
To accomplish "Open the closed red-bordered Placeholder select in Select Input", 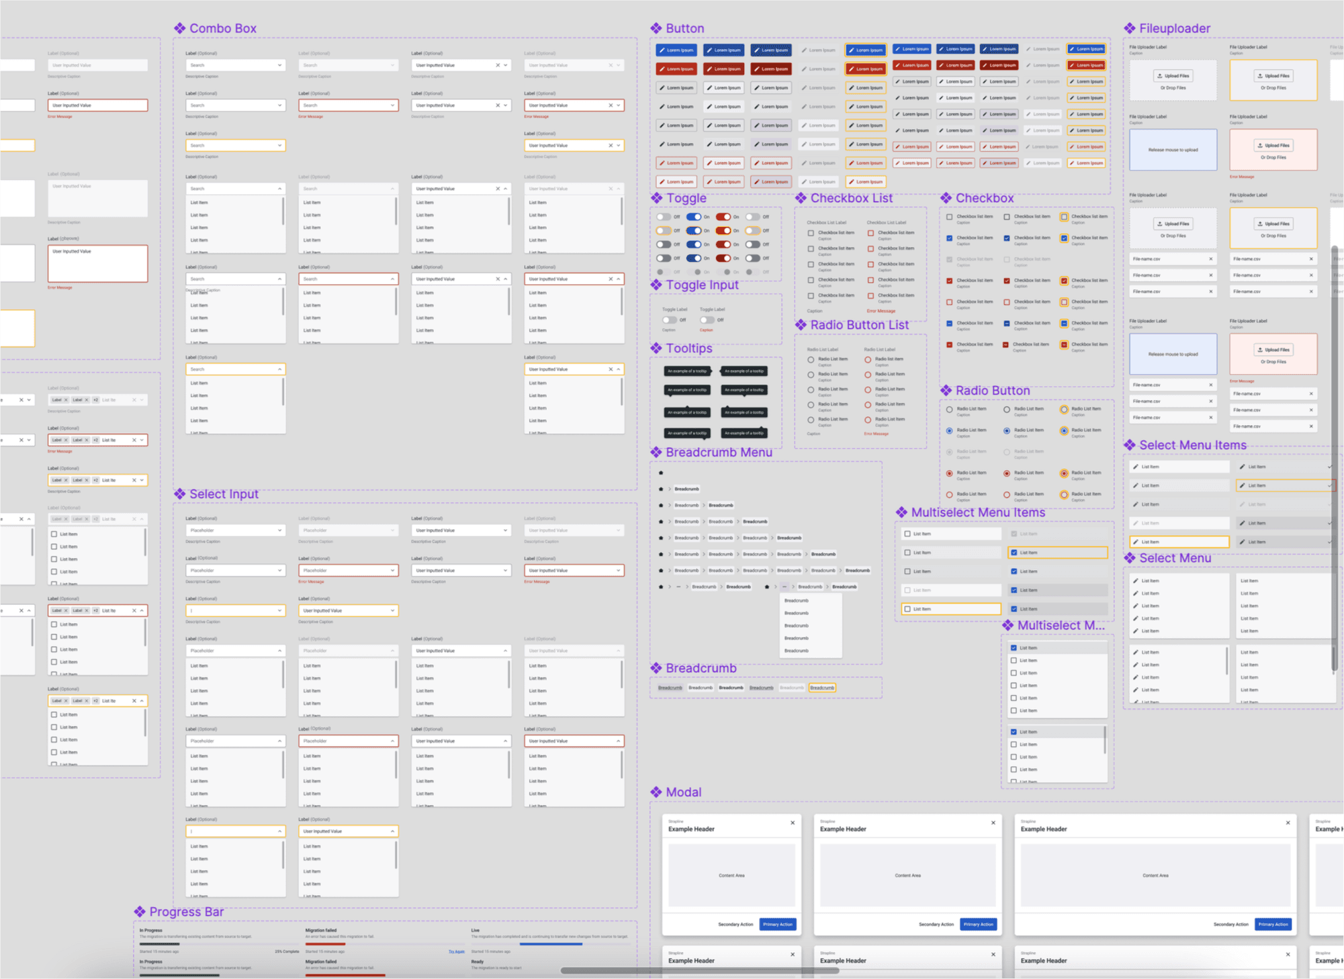I will (x=392, y=570).
